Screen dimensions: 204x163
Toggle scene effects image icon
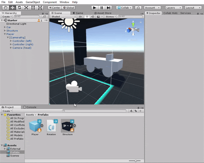[98, 17]
